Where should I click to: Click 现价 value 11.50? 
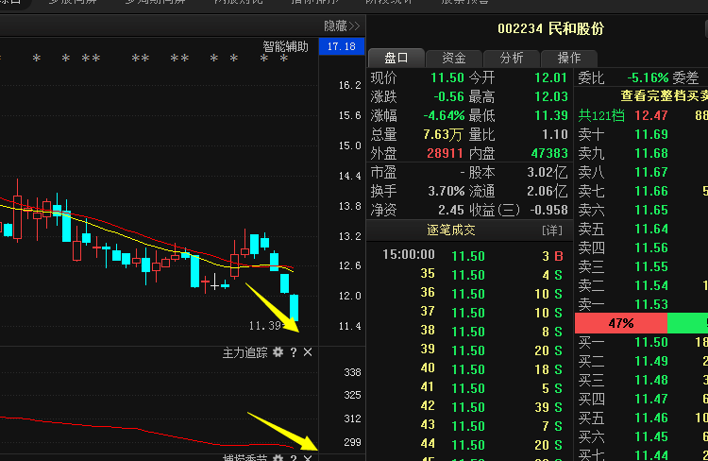pos(447,77)
